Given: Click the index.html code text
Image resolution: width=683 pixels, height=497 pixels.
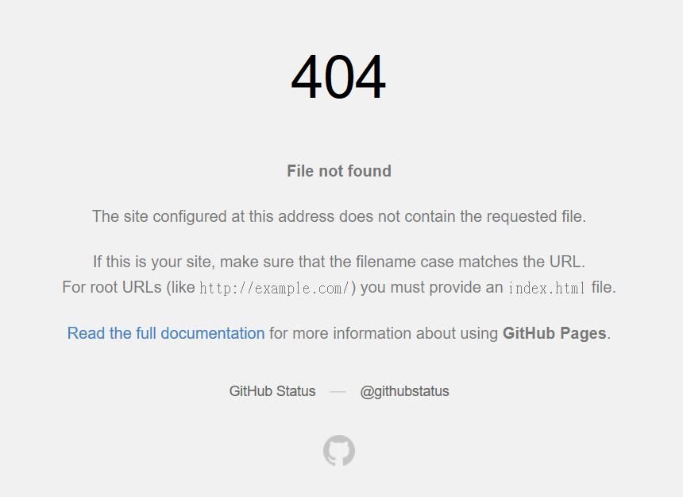Looking at the screenshot, I should 546,288.
